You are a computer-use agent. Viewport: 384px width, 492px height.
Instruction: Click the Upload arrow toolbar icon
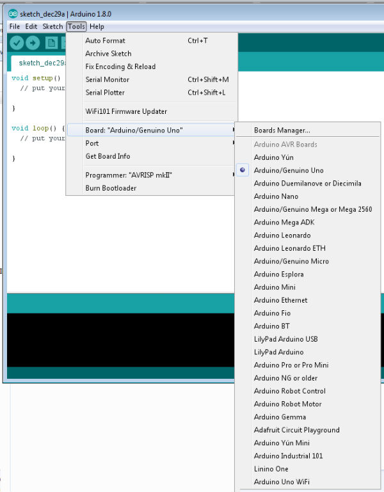click(x=32, y=43)
